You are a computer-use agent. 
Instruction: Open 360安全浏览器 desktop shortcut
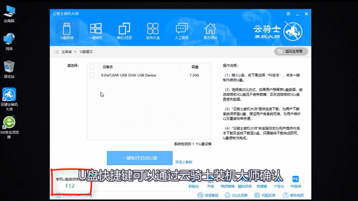(x=9, y=128)
